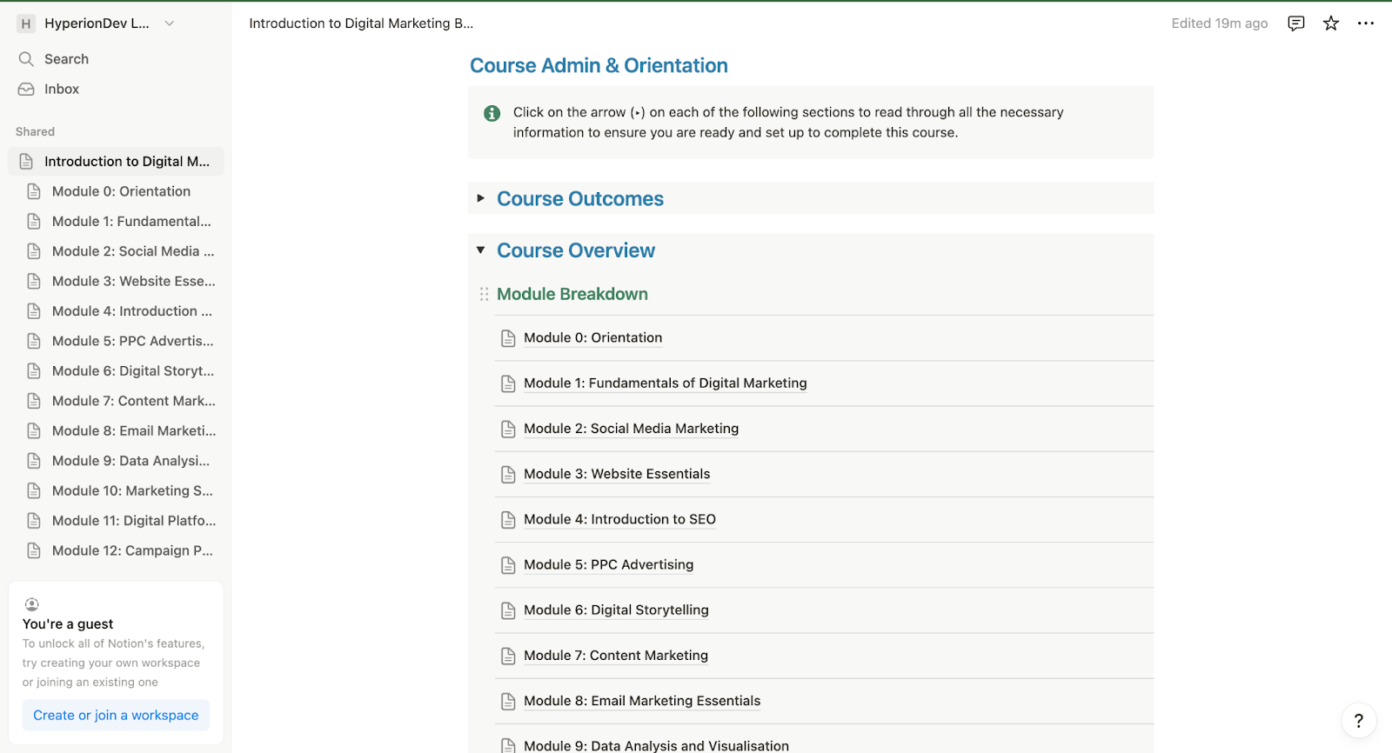Click Create or join a workspace button
This screenshot has width=1392, height=753.
[116, 715]
